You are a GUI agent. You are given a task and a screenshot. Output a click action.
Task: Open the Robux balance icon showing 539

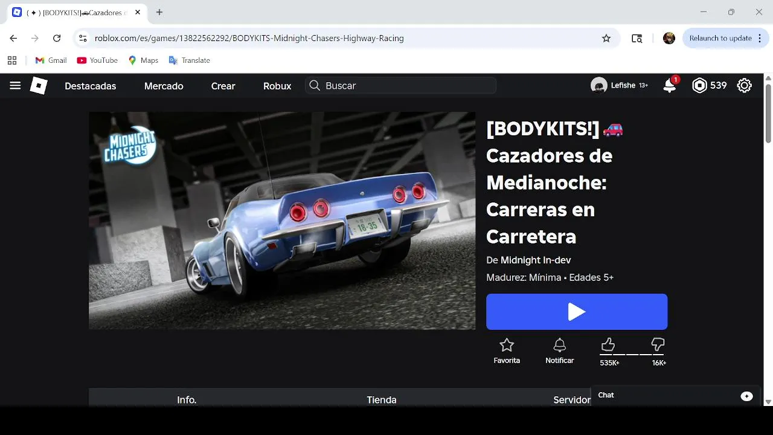(x=699, y=86)
